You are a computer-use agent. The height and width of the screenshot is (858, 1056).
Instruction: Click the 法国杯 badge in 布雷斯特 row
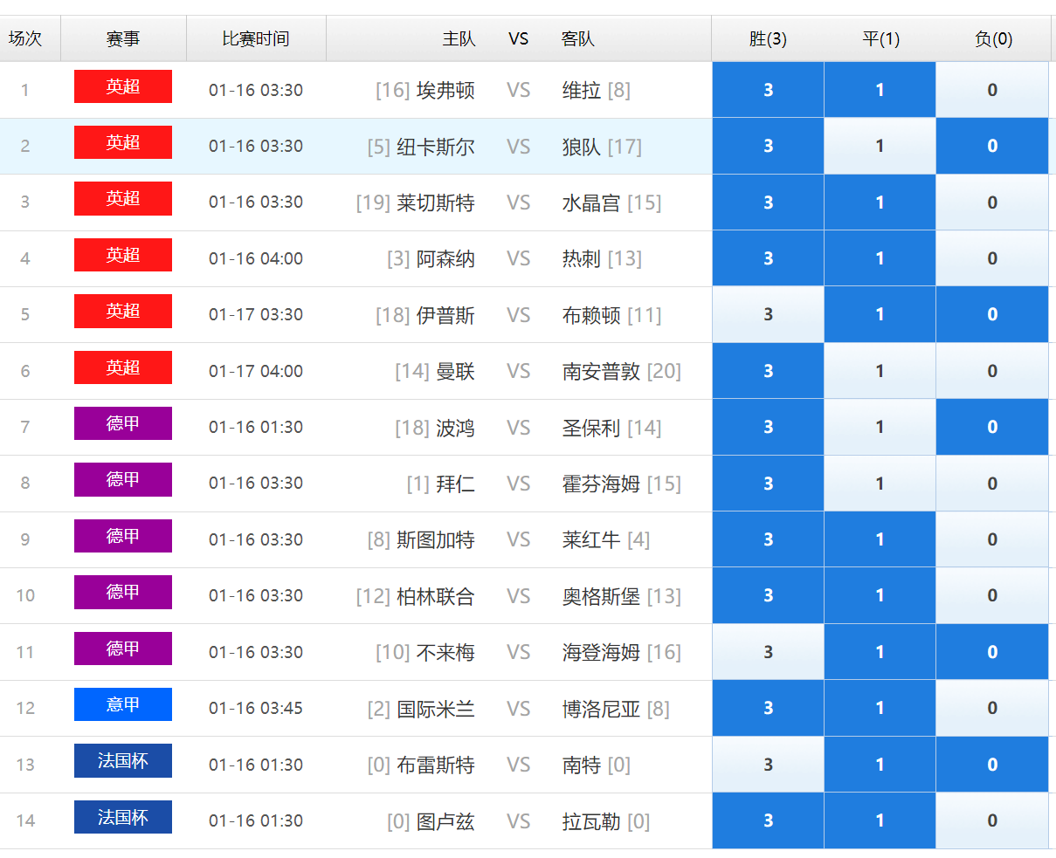tap(123, 760)
